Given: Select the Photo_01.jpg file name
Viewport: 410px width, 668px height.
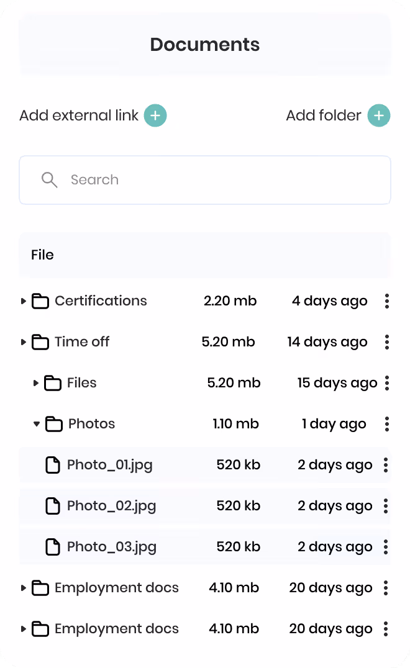Looking at the screenshot, I should click(x=110, y=465).
